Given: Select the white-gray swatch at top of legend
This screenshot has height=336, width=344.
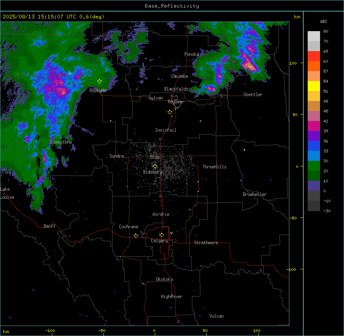Looking at the screenshot, I should point(314,36).
